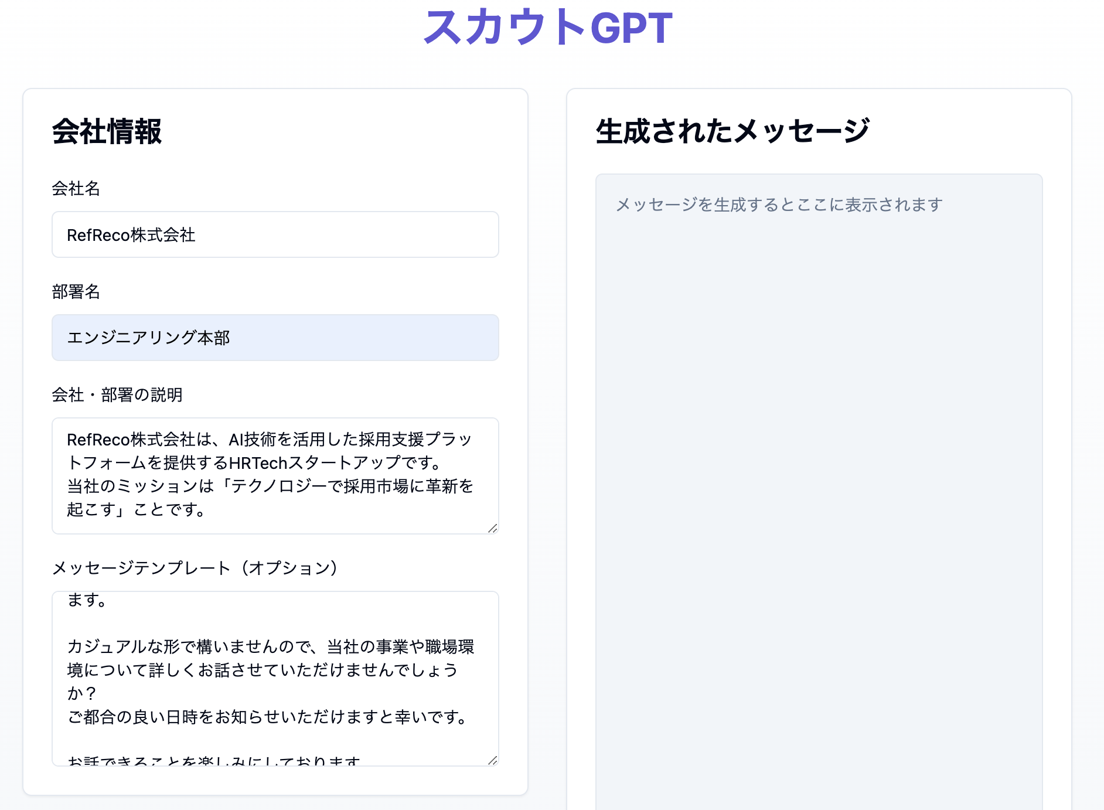The width and height of the screenshot is (1104, 810).
Task: Click the HRTechスタートアップ text in description
Action: (x=316, y=463)
